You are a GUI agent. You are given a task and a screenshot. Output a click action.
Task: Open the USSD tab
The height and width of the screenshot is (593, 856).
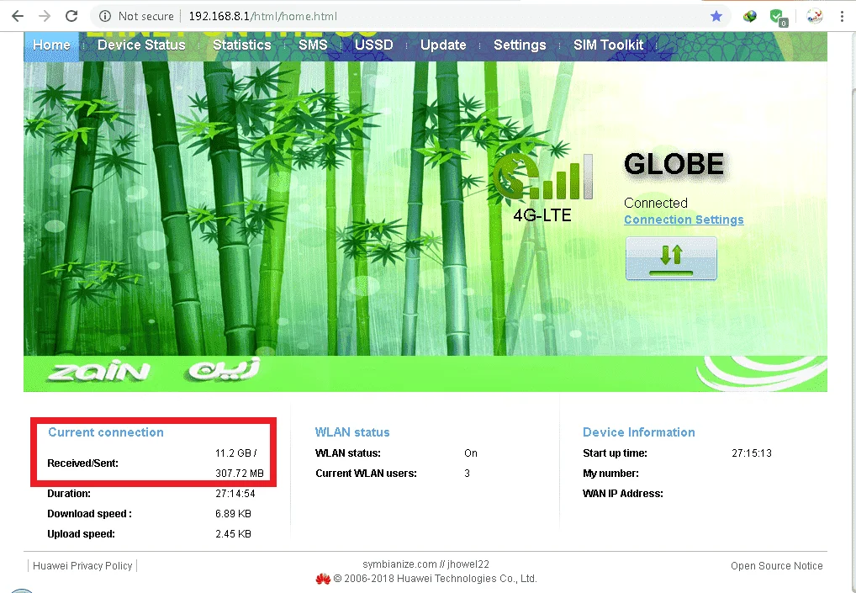pos(373,45)
